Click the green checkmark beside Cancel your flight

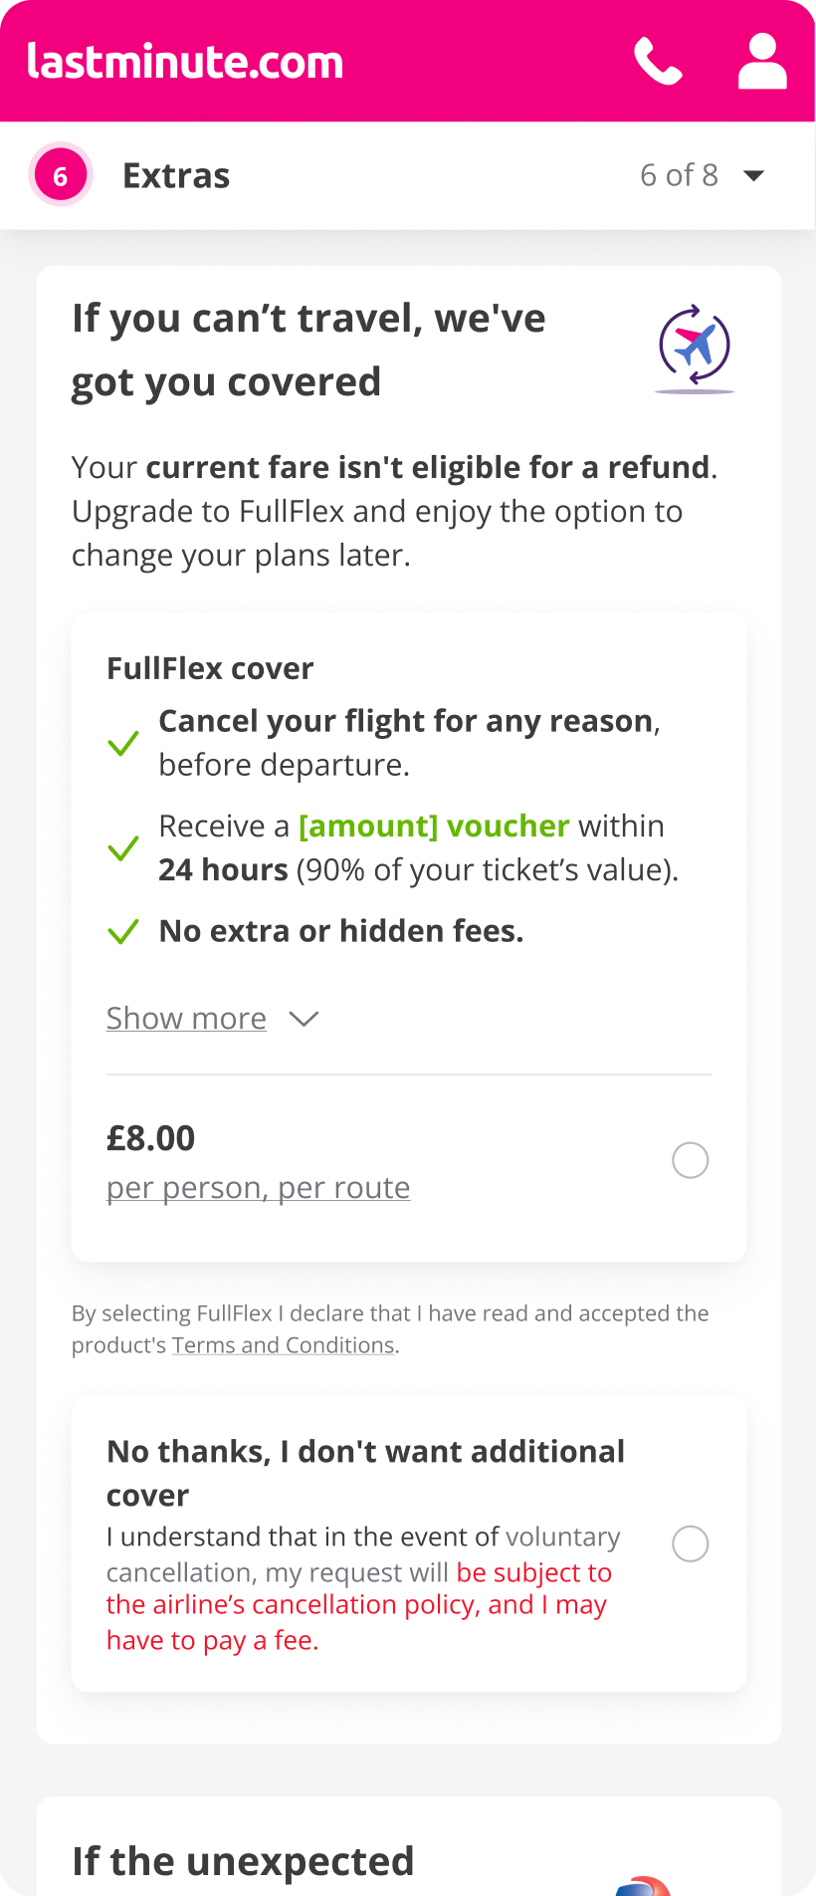tap(123, 743)
